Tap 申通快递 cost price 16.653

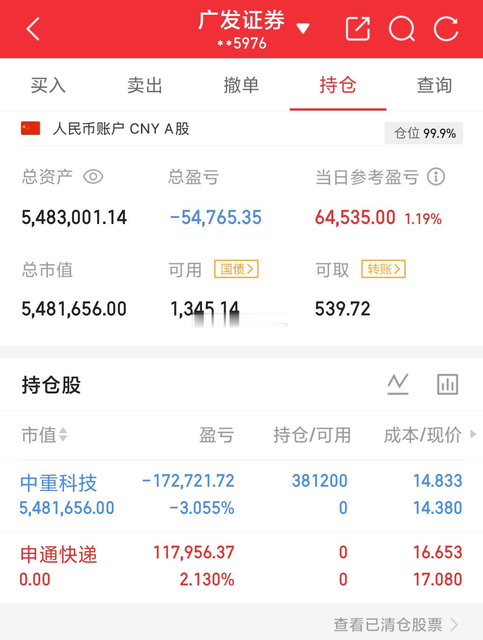click(438, 552)
